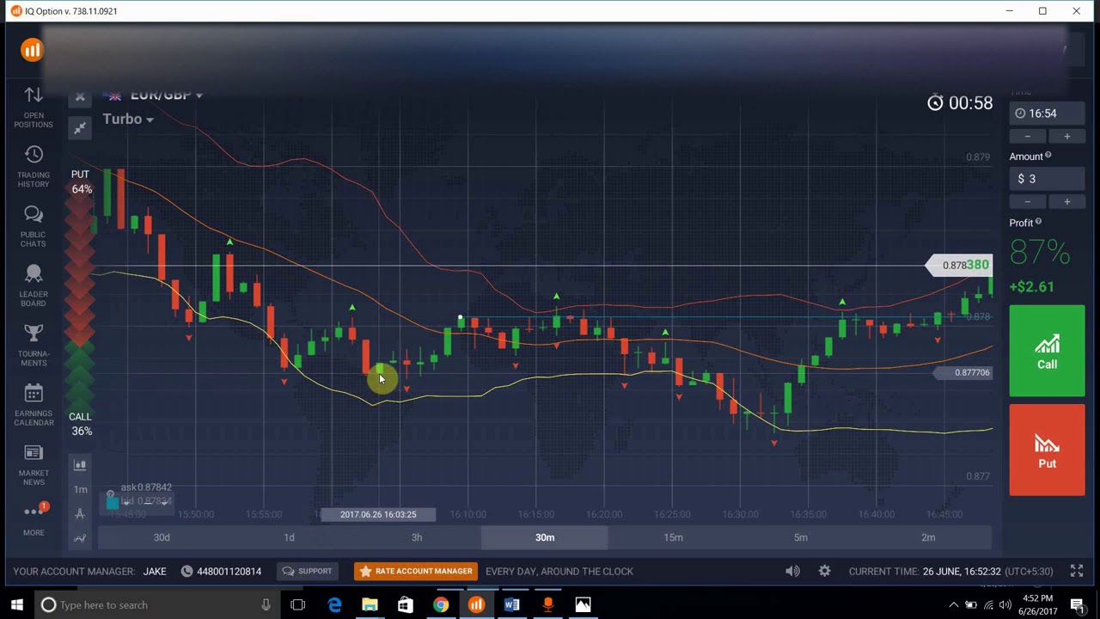Open Tournaments section
The image size is (1100, 619).
(x=34, y=346)
